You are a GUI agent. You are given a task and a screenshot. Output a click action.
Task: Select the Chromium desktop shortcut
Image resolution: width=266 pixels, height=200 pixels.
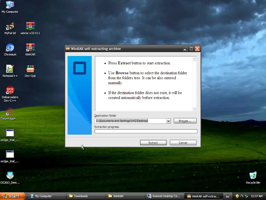coord(10,50)
